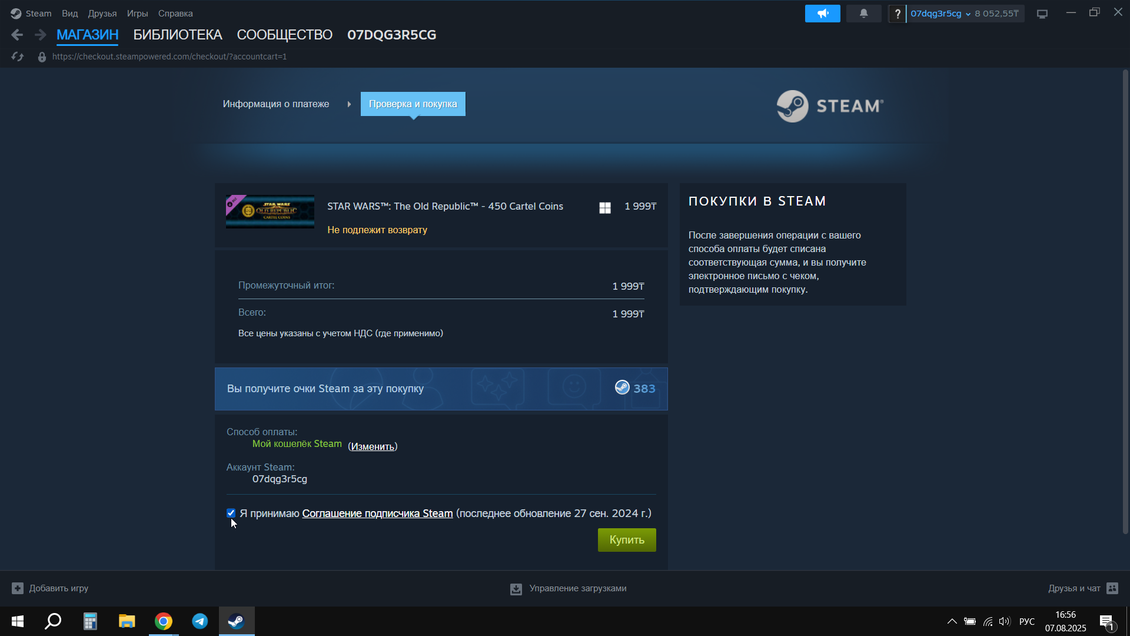1130x636 pixels.
Task: Open the taskbar clock 16:56
Action: coord(1065,615)
